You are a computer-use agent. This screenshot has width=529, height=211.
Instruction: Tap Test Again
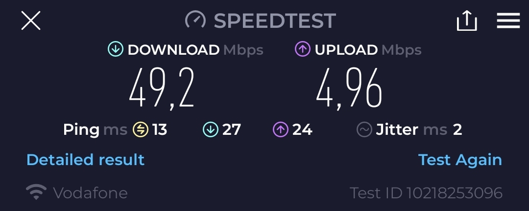coord(460,160)
